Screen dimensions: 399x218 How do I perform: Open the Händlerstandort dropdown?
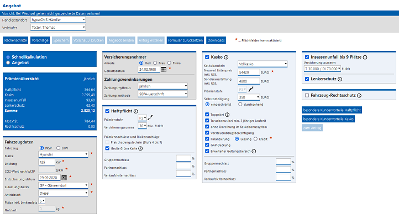[x=58, y=19]
